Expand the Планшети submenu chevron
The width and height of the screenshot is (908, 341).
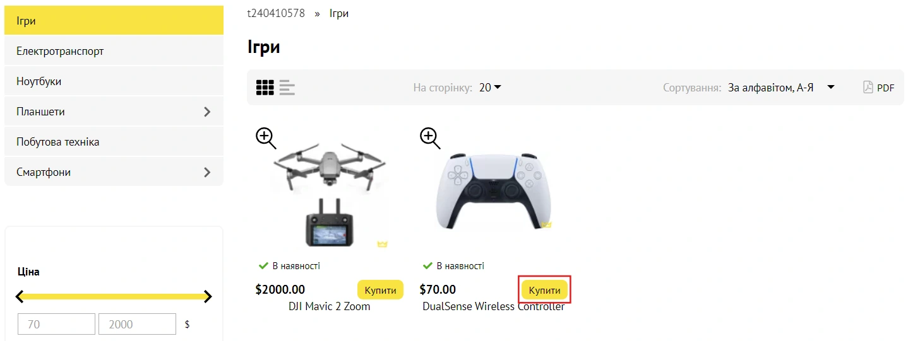pos(207,112)
